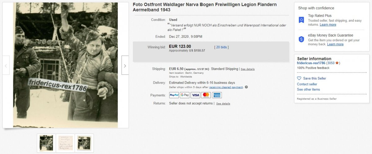The height and width of the screenshot is (154, 372).
Task: Click the VISA card icon
Action: click(195, 95)
